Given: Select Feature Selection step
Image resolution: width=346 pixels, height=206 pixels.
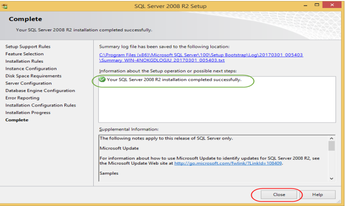Looking at the screenshot, I should point(24,54).
